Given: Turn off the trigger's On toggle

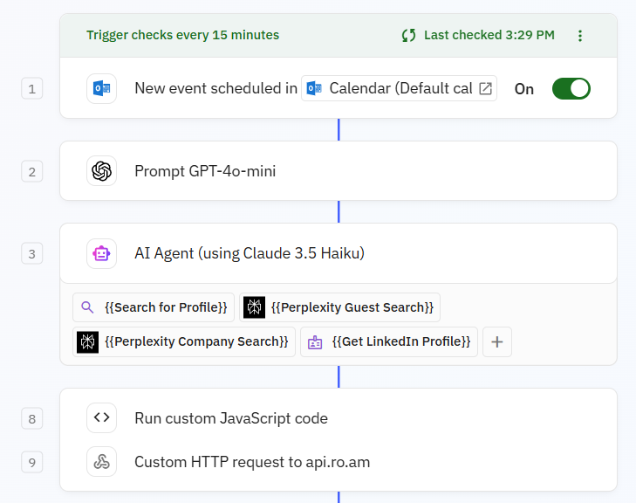Looking at the screenshot, I should click(x=571, y=88).
